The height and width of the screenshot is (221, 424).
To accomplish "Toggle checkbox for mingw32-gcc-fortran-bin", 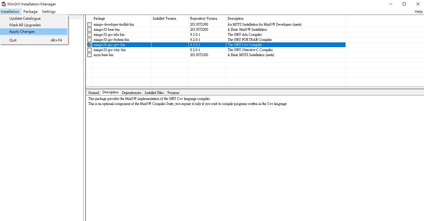I will 89,40.
